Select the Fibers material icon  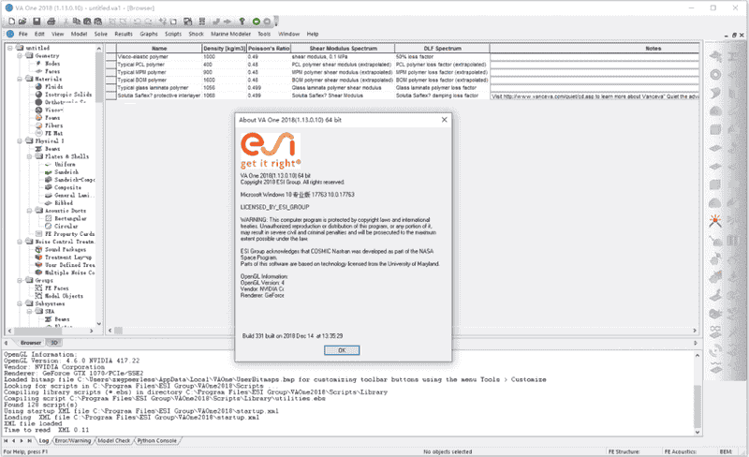click(38, 125)
